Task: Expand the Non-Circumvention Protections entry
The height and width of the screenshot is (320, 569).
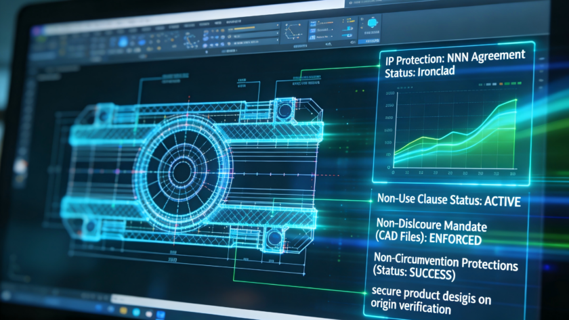Action: (447, 263)
